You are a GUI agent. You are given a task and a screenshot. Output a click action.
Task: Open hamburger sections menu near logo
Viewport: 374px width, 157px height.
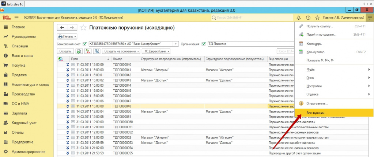coord(16,17)
